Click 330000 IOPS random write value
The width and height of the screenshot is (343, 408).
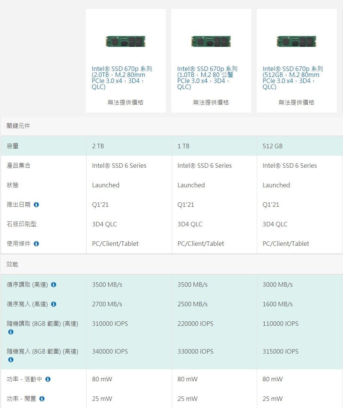(x=195, y=352)
